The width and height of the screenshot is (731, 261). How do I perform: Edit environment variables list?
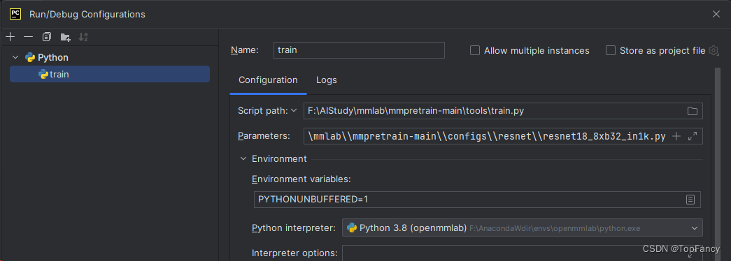pyautogui.click(x=690, y=199)
